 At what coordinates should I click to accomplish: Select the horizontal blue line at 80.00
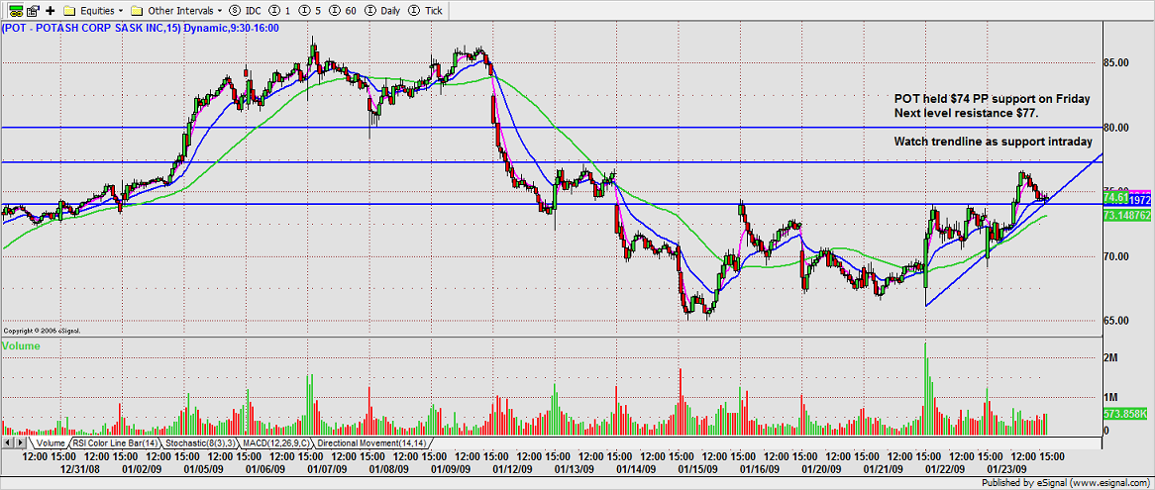click(x=553, y=128)
